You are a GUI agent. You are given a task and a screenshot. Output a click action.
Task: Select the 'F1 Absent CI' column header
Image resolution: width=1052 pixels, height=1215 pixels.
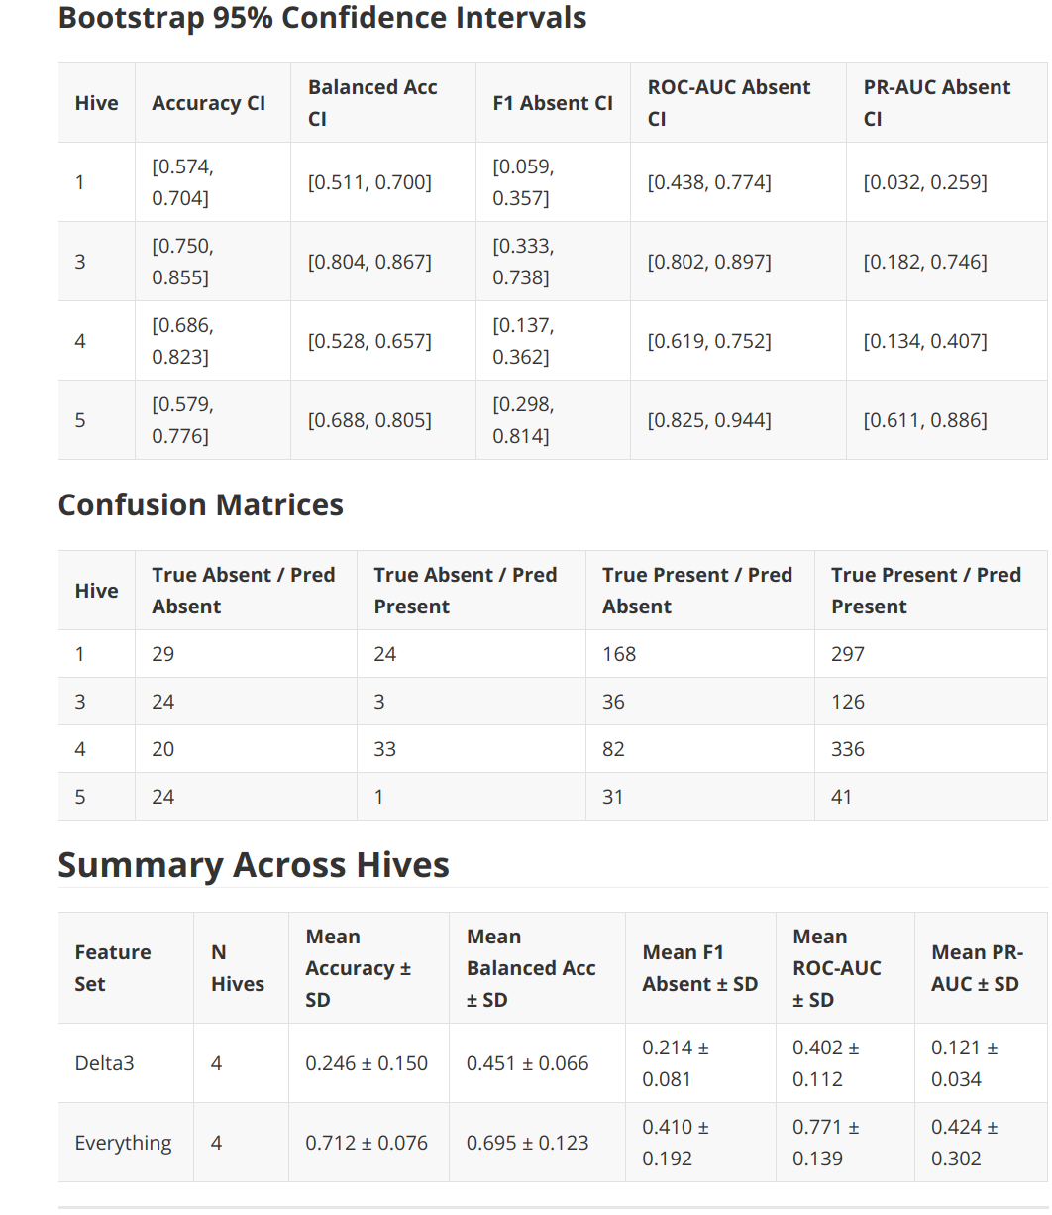pos(553,103)
